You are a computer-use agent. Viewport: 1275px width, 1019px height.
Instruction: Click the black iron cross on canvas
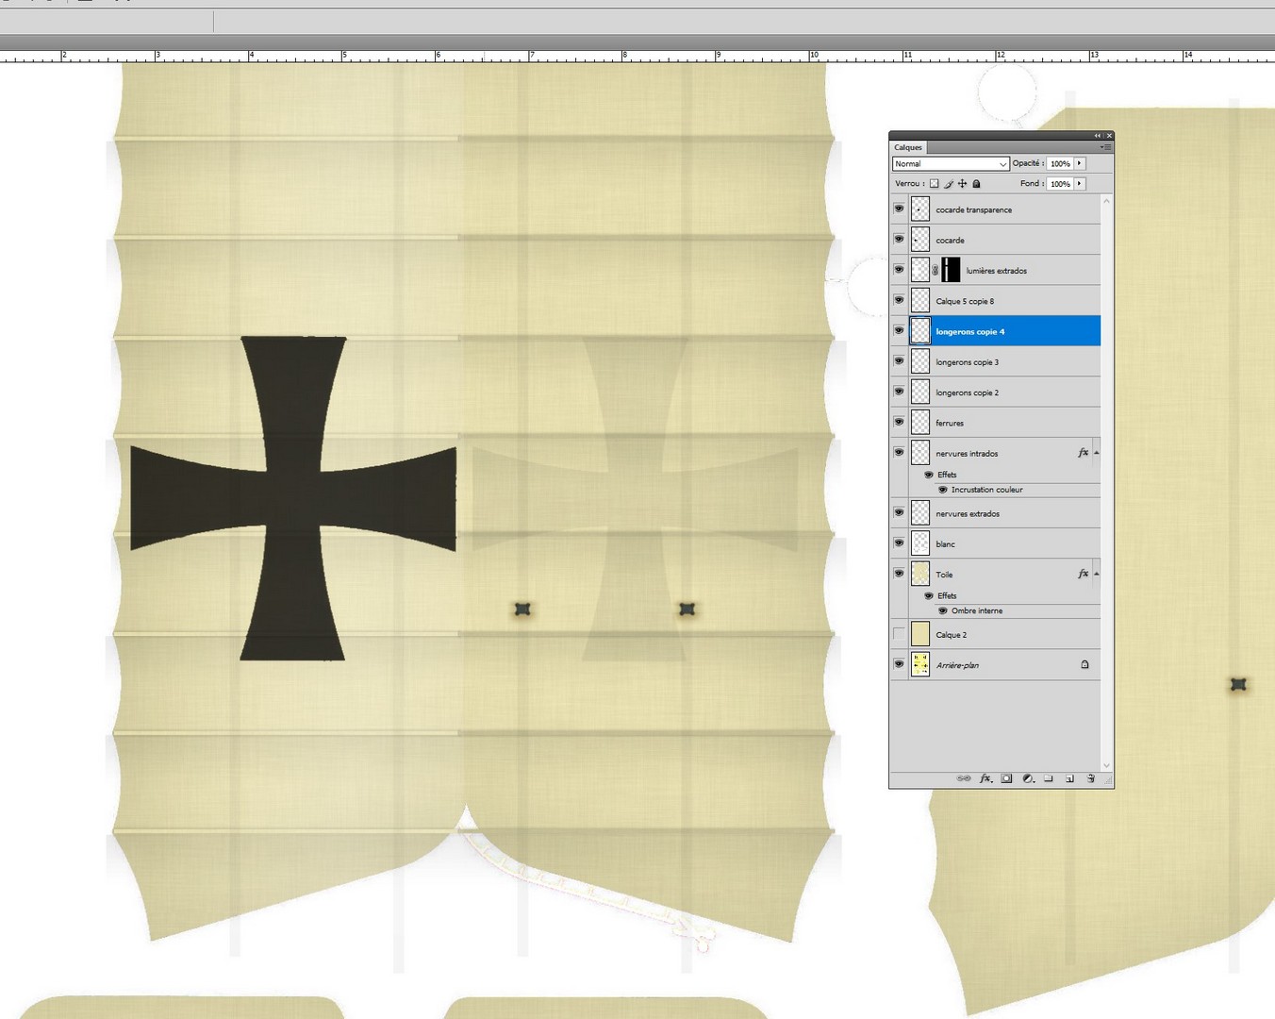click(x=293, y=498)
